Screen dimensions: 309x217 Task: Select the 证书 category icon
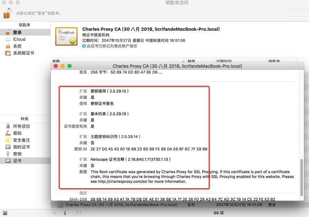point(8,161)
